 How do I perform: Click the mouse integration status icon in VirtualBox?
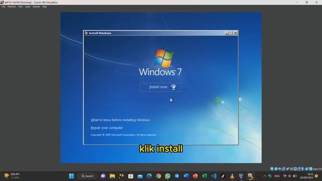pos(307,169)
